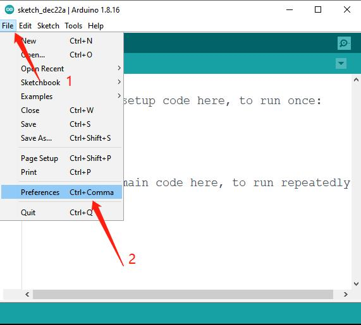The height and width of the screenshot is (325, 361).
Task: Select Save As... menu entry
Action: pos(62,138)
